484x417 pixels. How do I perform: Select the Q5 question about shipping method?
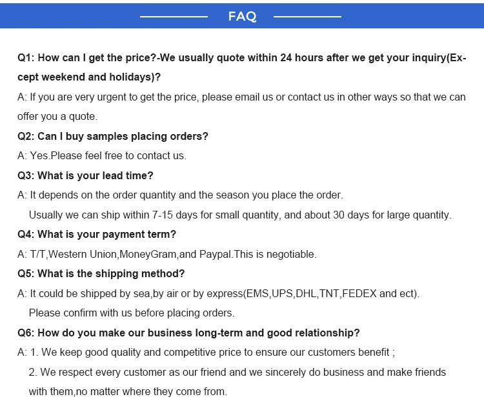click(x=101, y=273)
